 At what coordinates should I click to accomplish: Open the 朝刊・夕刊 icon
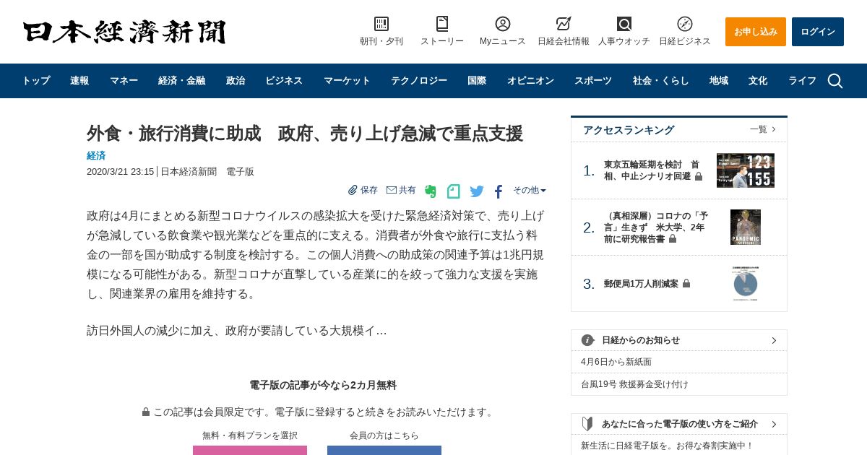381,24
